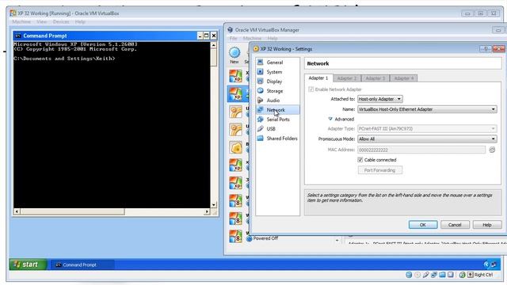This screenshot has width=507, height=285.
Task: Click the Port Forwarding button
Action: click(380, 170)
